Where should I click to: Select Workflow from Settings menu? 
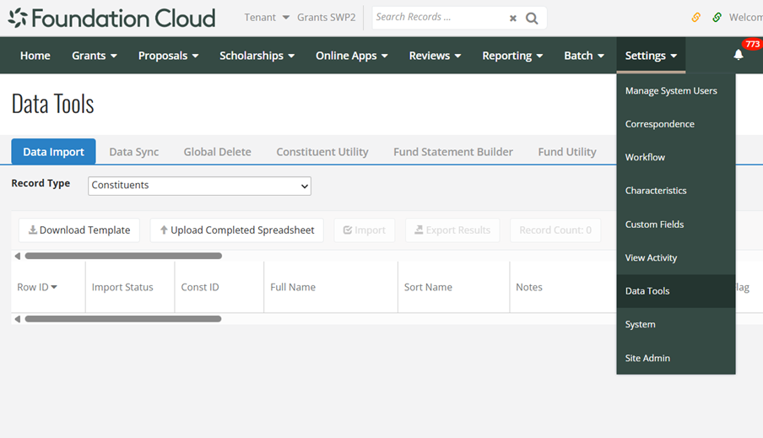(x=676, y=157)
